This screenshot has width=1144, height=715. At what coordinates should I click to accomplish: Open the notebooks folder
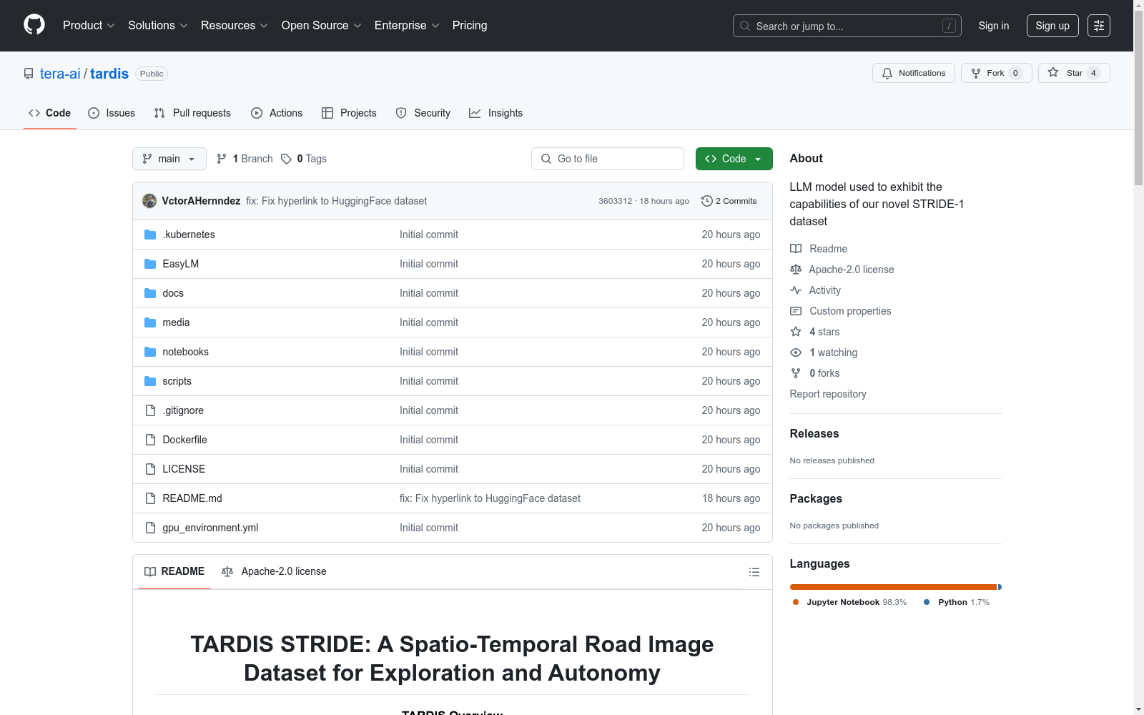185,352
